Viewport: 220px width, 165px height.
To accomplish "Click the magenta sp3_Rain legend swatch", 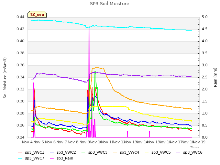I will (52, 159).
